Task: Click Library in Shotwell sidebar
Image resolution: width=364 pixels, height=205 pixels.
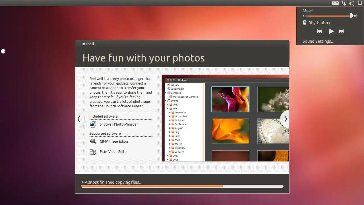Action: [x=175, y=85]
